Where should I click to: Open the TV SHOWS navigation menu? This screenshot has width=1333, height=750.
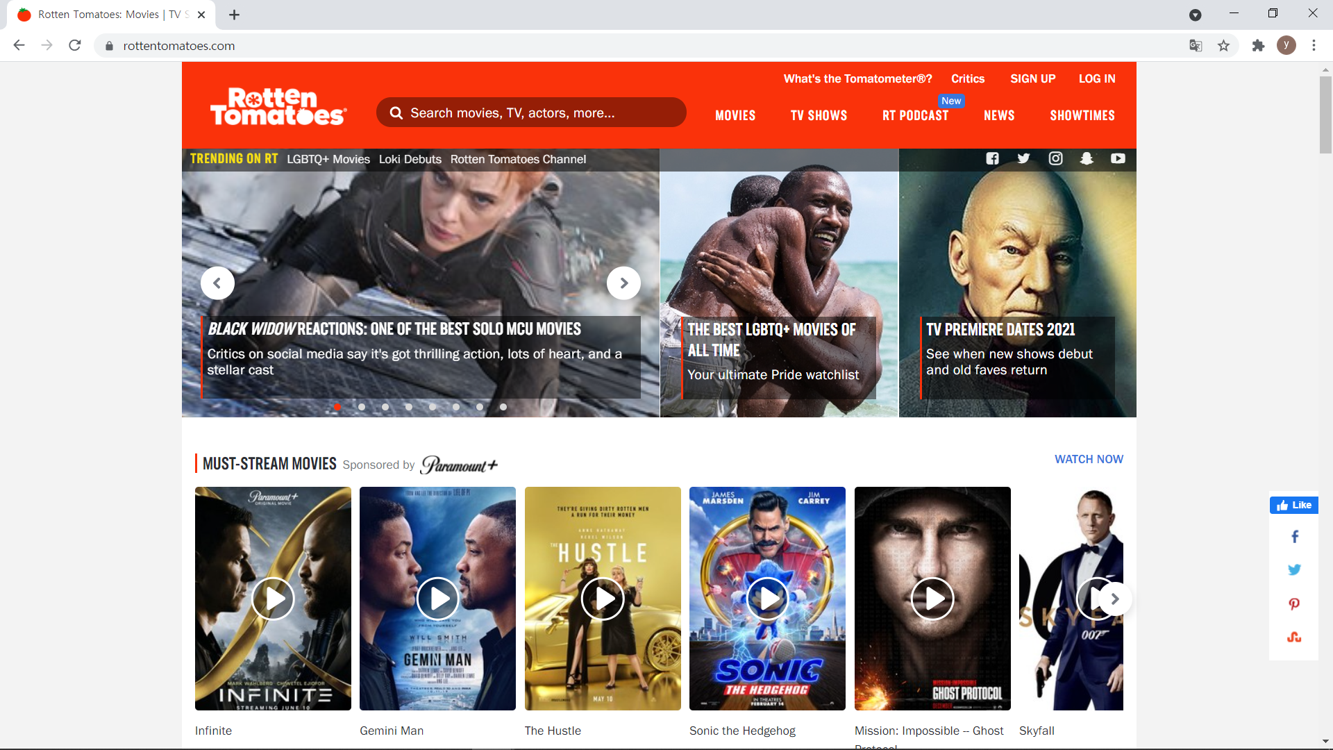pyautogui.click(x=819, y=115)
